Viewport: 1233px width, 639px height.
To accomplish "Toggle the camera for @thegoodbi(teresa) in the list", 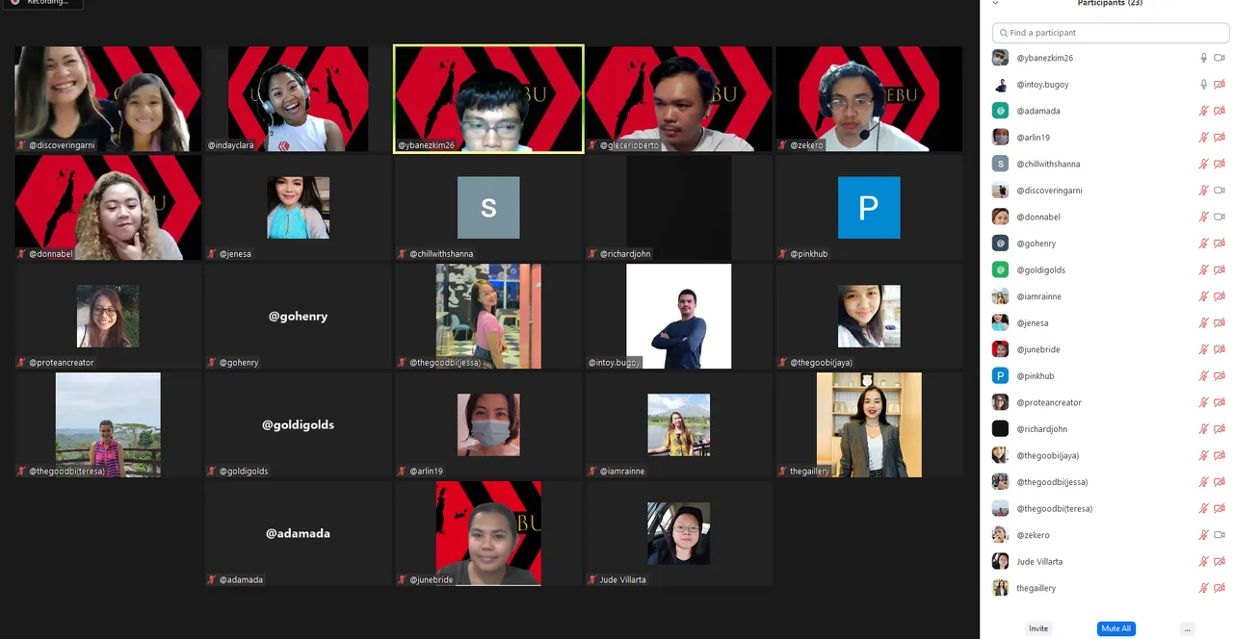I will (1220, 508).
